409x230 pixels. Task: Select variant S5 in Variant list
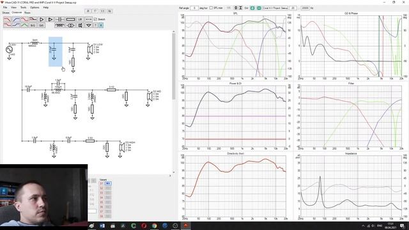[x=102, y=203]
